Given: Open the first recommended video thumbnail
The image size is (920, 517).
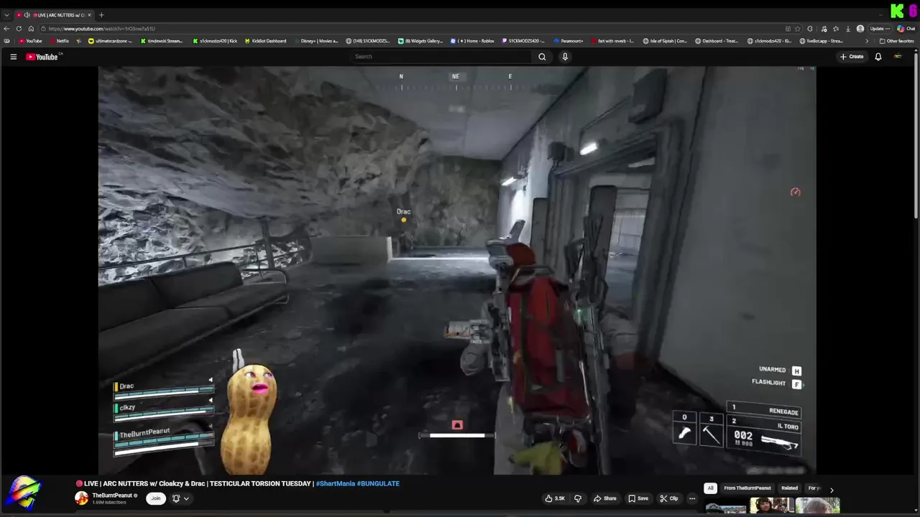Looking at the screenshot, I should [x=726, y=507].
